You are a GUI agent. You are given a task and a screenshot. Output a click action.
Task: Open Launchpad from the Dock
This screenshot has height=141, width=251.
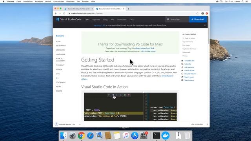click(x=72, y=136)
